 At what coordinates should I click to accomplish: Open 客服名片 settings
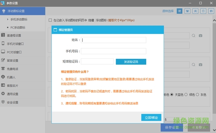[x=13, y=85]
